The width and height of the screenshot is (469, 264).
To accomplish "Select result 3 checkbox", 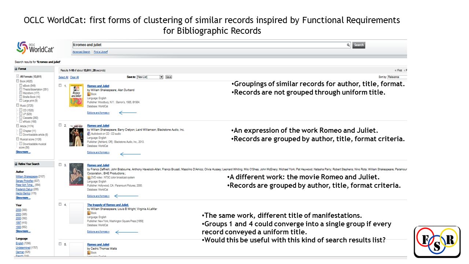I will point(60,165).
